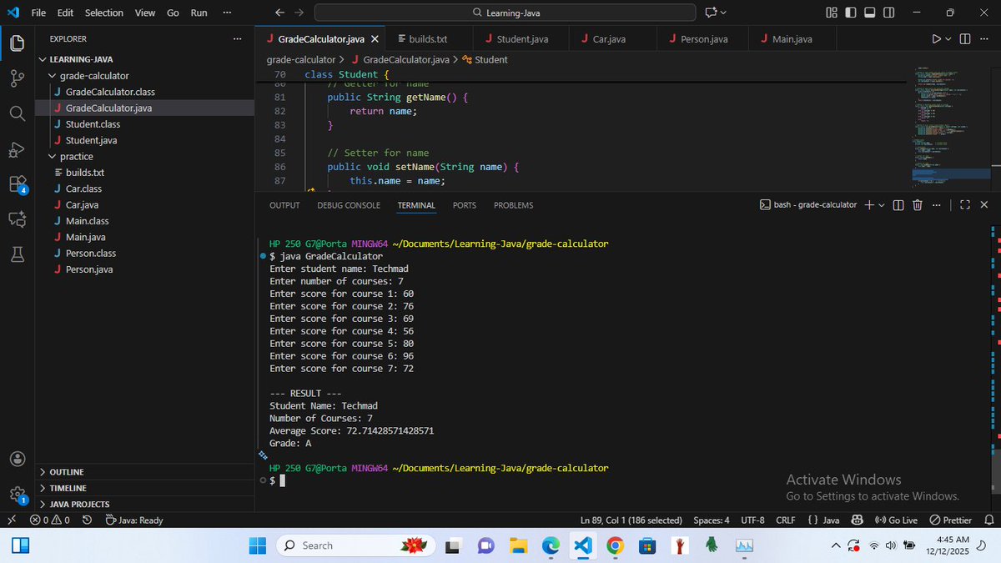Switch to the Student.java tab
Image resolution: width=1001 pixels, height=563 pixels.
(x=522, y=39)
